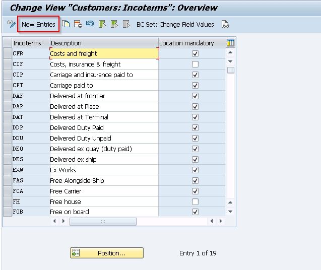
Task: Click the Deselect All icon
Action: tap(126, 24)
